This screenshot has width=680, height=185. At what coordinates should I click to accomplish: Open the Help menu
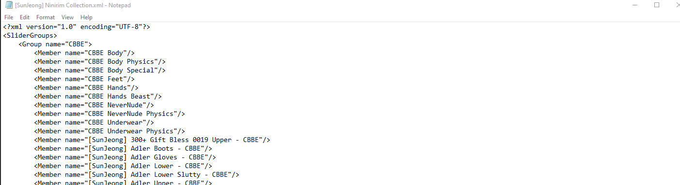pyautogui.click(x=86, y=17)
